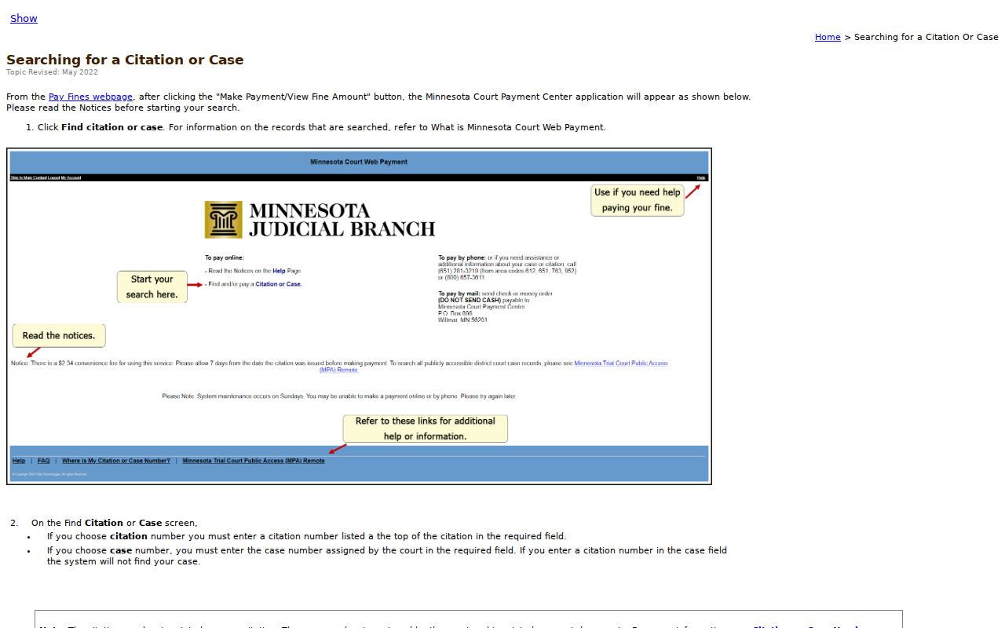The height and width of the screenshot is (628, 1005).
Task: Click the bold footer 'Minnesota Trial Court Public Access (MPA) Remote' link
Action: [254, 461]
